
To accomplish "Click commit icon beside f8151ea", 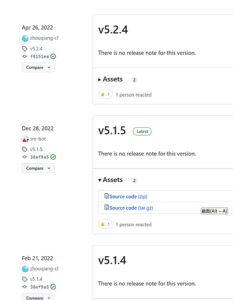I will pos(25,56).
